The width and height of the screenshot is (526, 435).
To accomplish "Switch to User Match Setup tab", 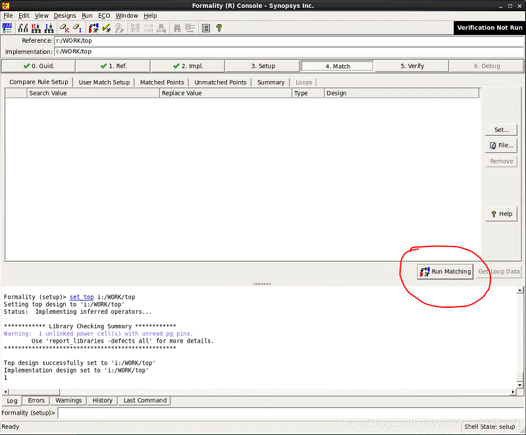I will pyautogui.click(x=104, y=82).
